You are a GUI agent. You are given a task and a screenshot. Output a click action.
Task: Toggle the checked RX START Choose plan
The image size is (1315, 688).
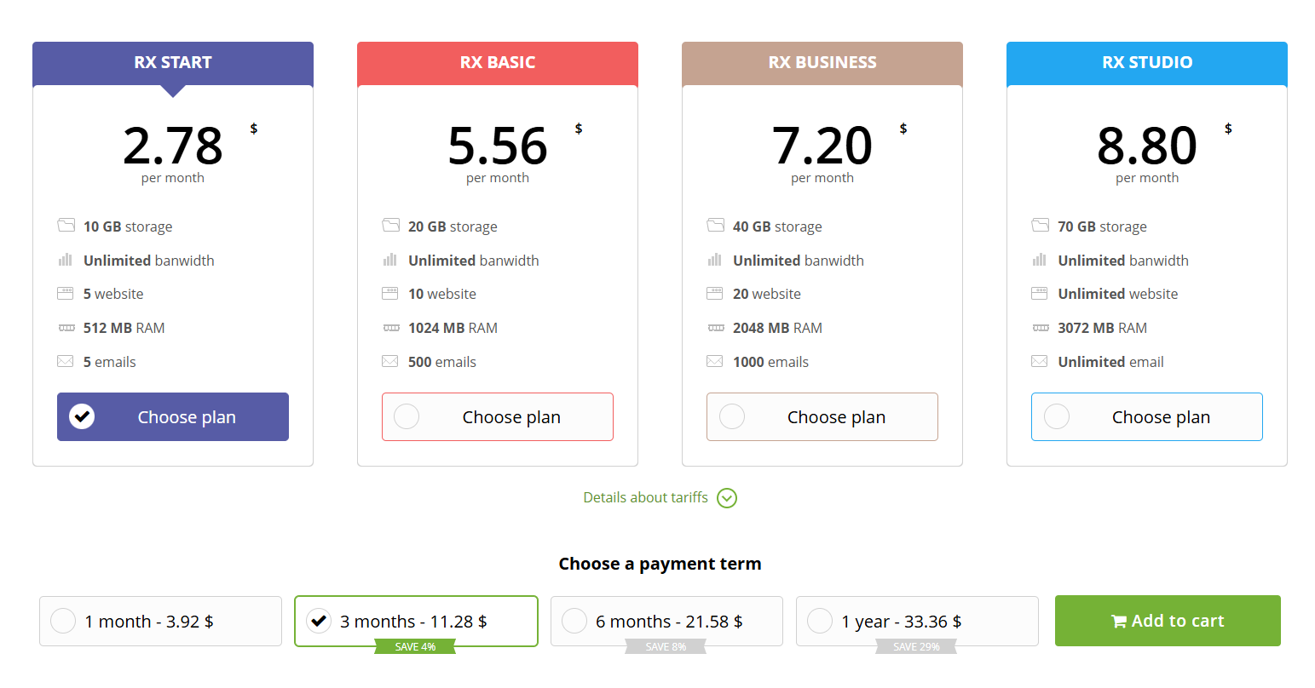pyautogui.click(x=173, y=416)
